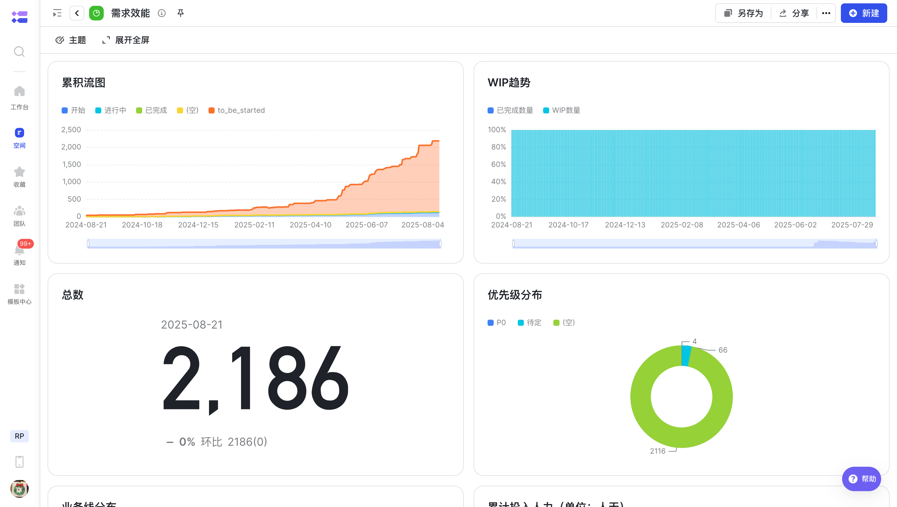Open the more options ellipsis menu
The height and width of the screenshot is (507, 897).
point(826,13)
